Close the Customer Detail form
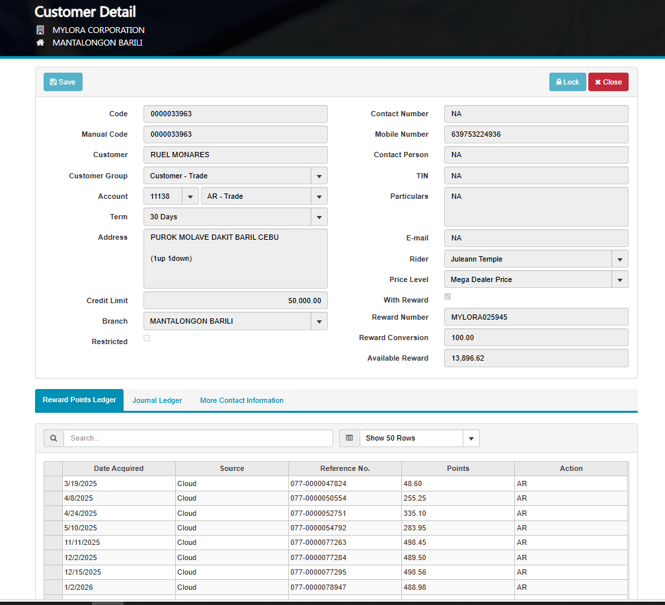665x605 pixels. (608, 82)
